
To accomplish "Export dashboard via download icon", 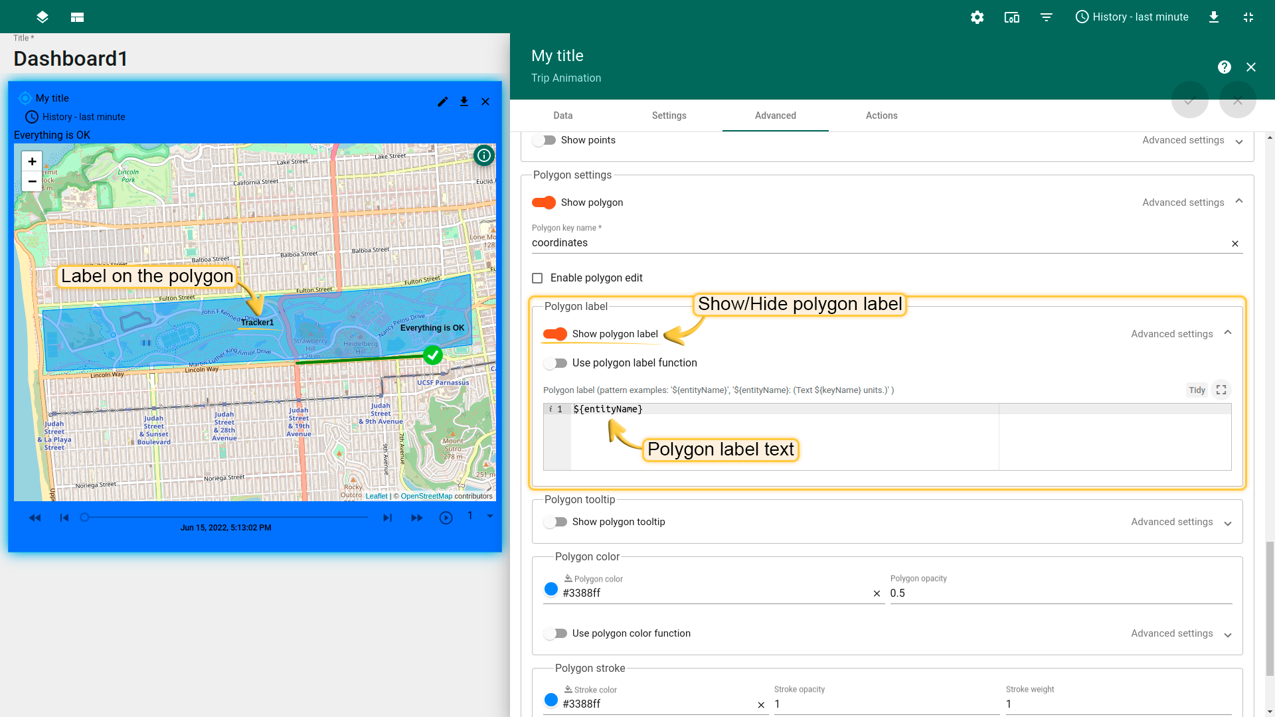I will (x=1213, y=17).
